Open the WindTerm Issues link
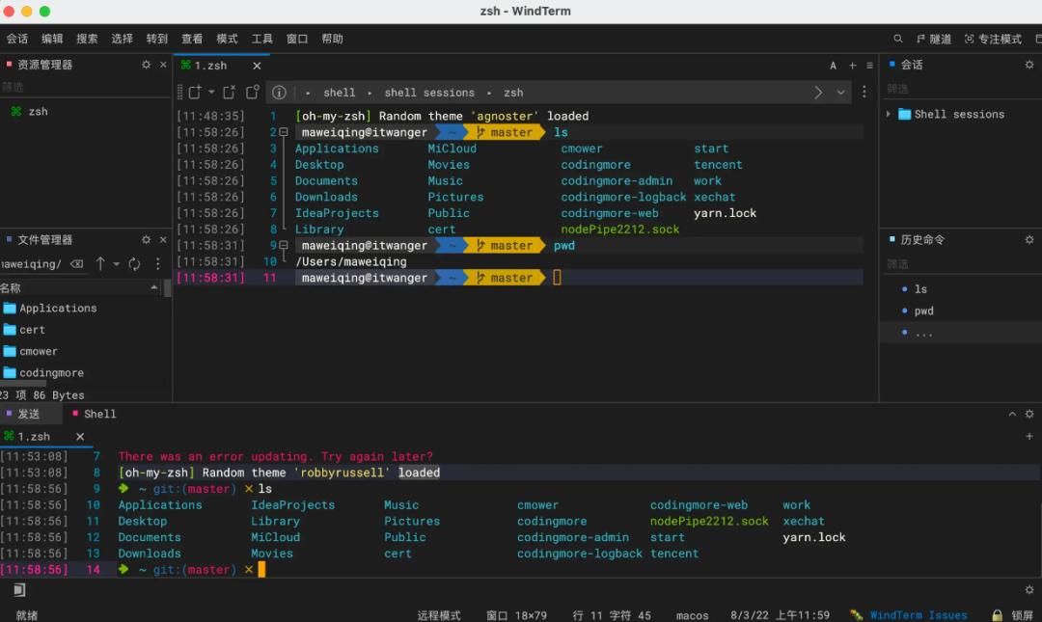The width and height of the screenshot is (1042, 622). [x=918, y=615]
